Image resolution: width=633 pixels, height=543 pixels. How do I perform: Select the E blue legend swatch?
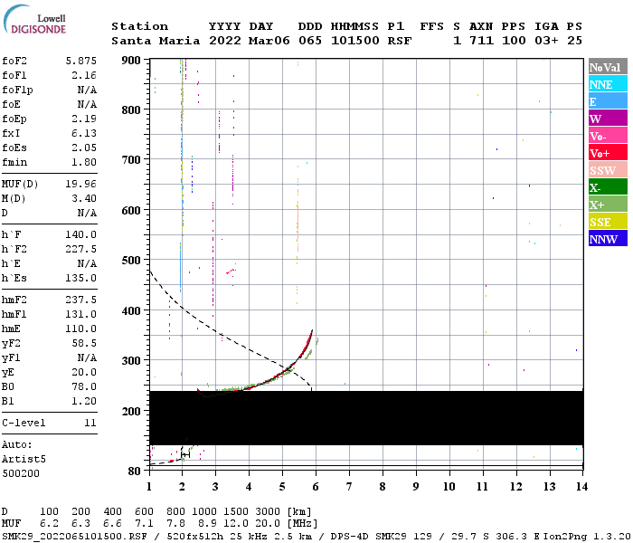tap(608, 101)
